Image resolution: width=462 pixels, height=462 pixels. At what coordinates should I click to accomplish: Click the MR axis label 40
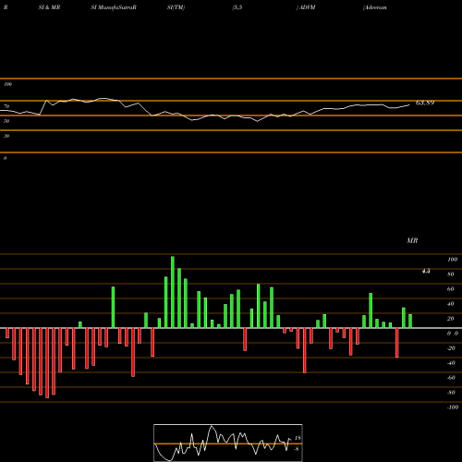pos(451,304)
